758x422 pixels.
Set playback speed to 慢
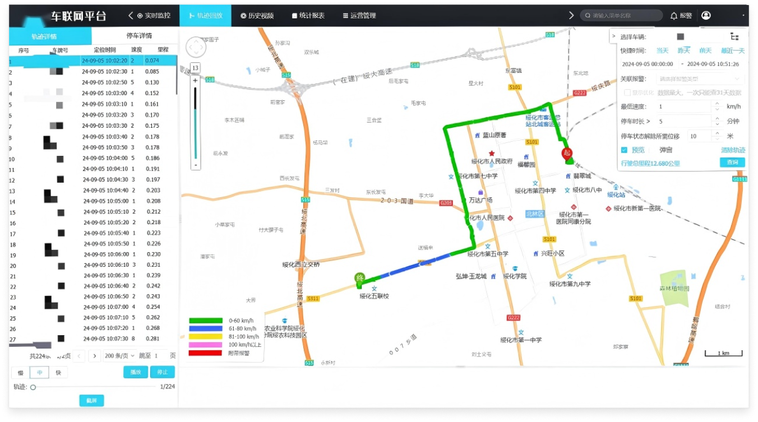pos(21,373)
